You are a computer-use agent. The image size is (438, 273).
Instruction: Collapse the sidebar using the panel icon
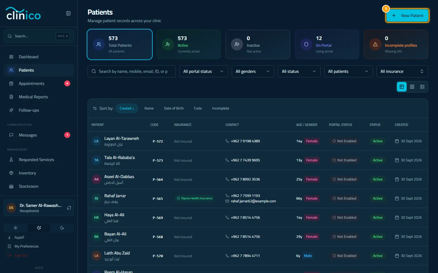coord(68,13)
